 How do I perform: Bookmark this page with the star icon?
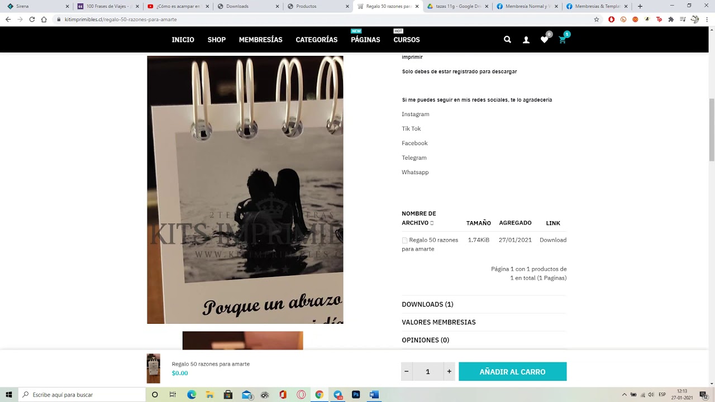point(597,19)
